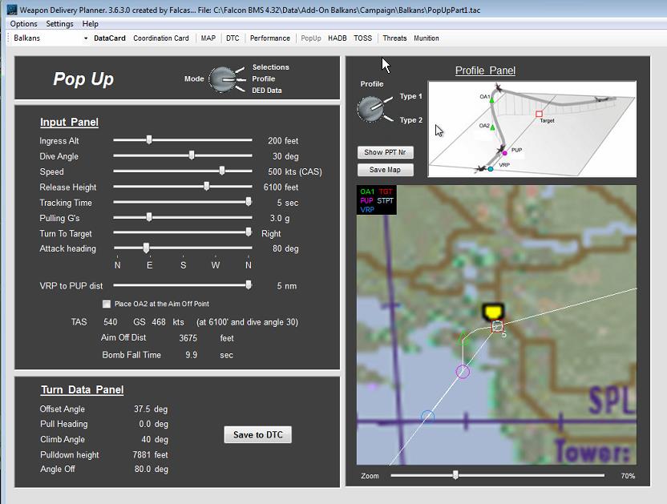The image size is (667, 504).
Task: Click the green OA1 triangle in profile diagram
Action: pyautogui.click(x=492, y=100)
